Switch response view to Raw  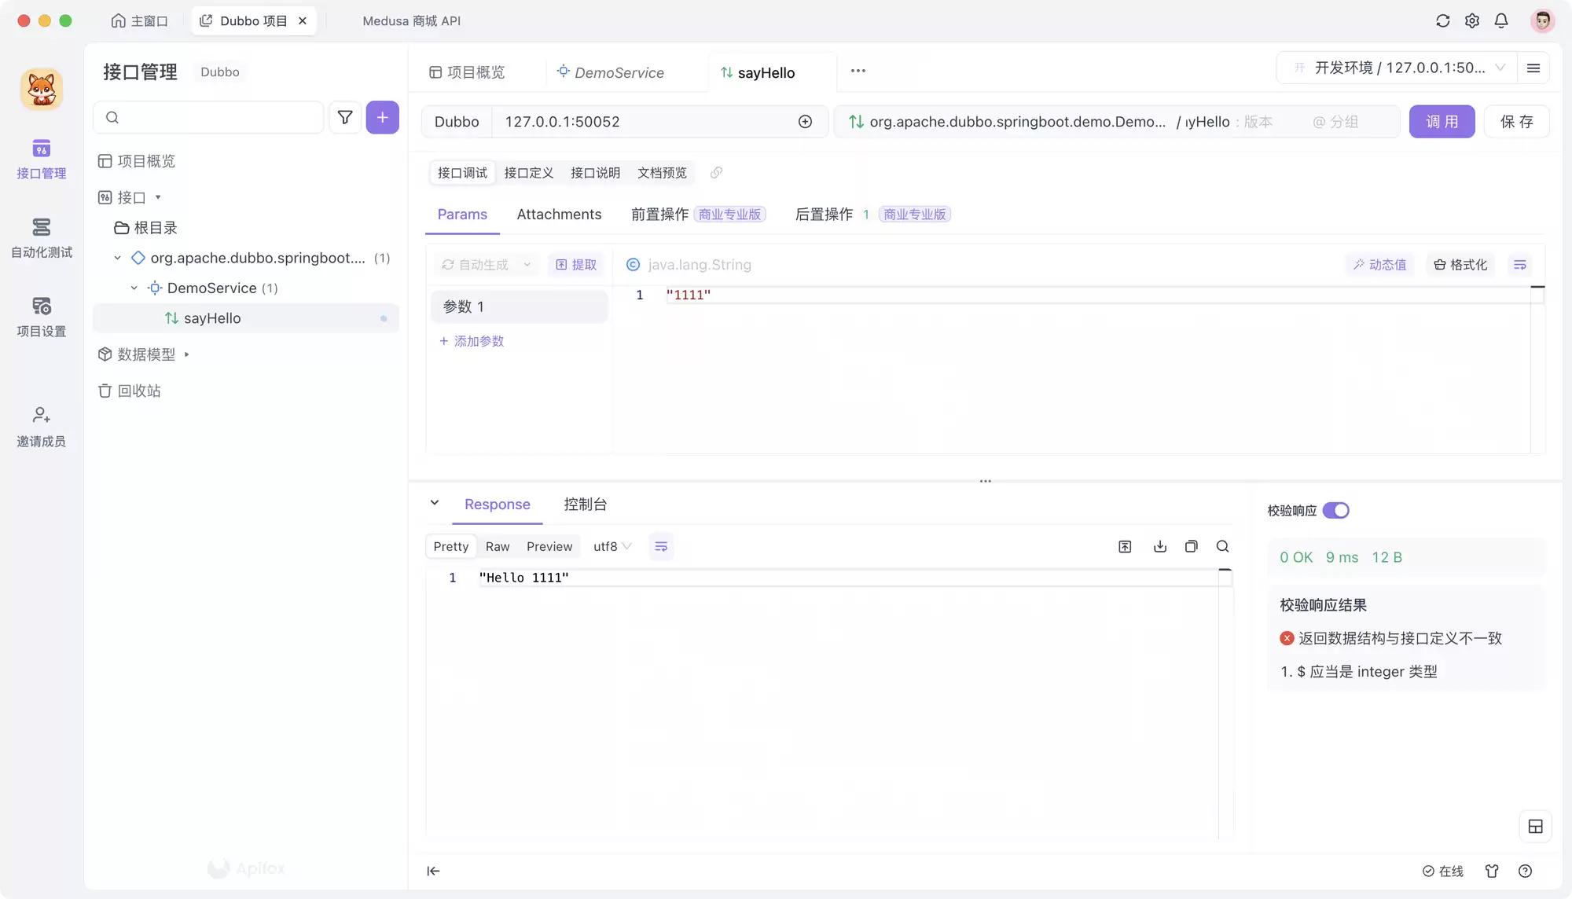point(498,546)
